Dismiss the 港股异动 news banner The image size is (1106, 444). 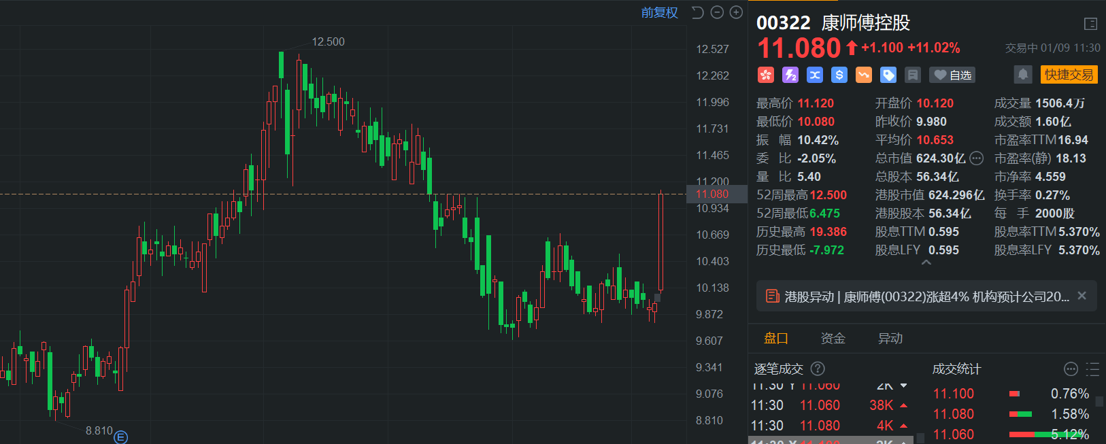[x=1082, y=296]
